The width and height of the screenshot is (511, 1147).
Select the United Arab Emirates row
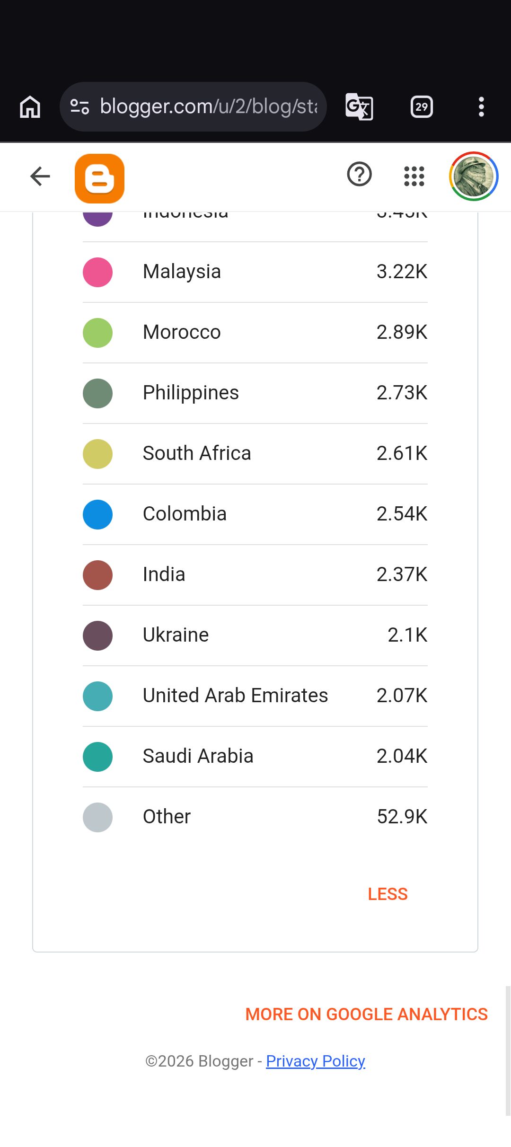255,696
